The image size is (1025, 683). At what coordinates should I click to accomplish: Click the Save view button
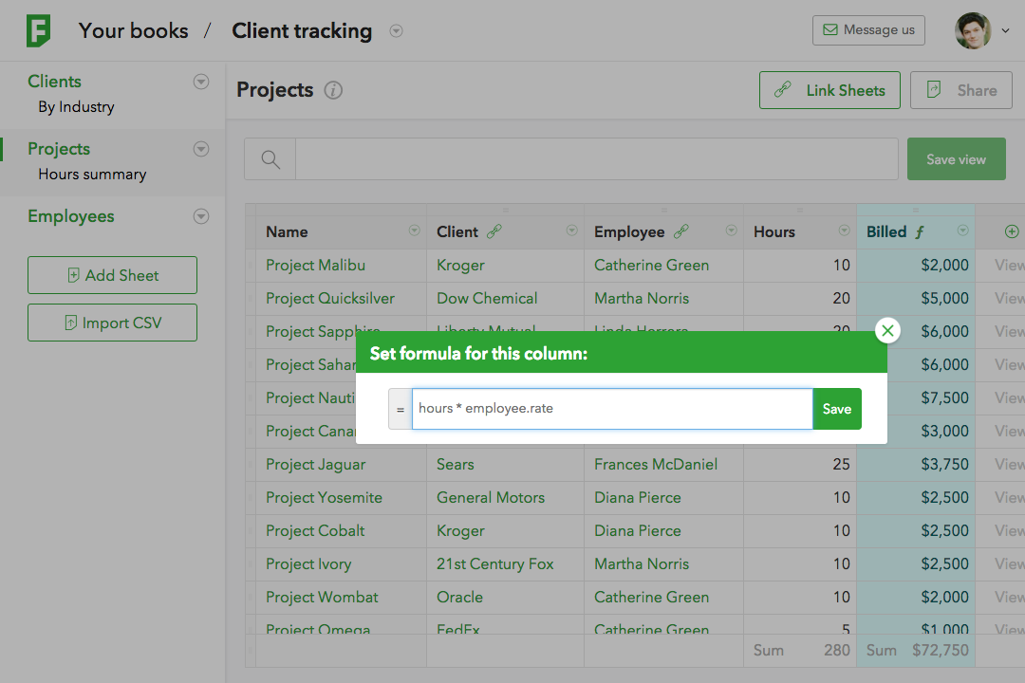(957, 158)
